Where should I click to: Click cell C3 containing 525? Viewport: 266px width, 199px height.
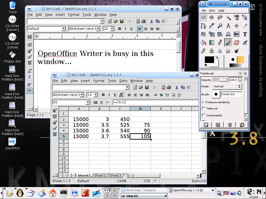pyautogui.click(x=120, y=125)
